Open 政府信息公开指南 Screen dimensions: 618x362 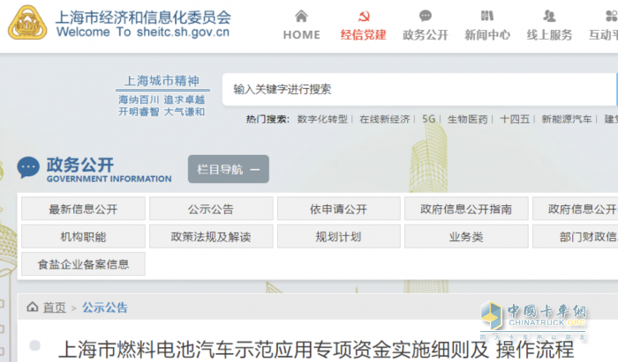coord(465,210)
